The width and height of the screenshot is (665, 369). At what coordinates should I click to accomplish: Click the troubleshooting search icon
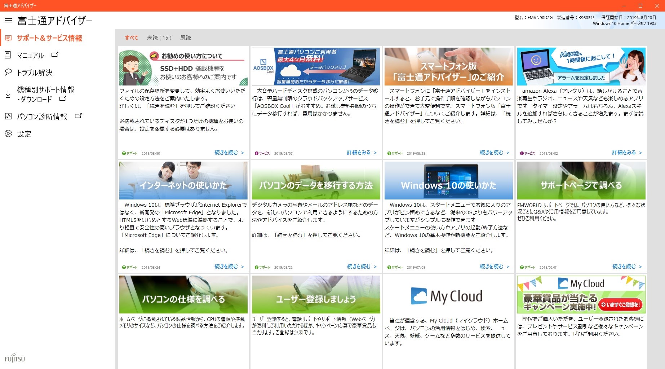click(8, 72)
